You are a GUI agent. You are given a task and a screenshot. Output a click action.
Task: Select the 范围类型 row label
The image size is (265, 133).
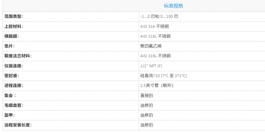click(x=14, y=16)
